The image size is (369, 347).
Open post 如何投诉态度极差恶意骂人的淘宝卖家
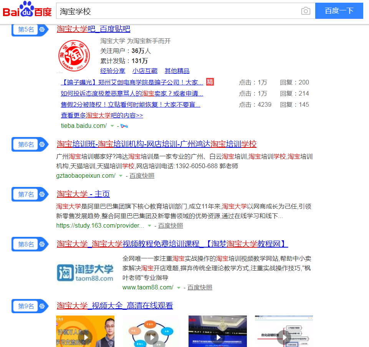(x=132, y=93)
